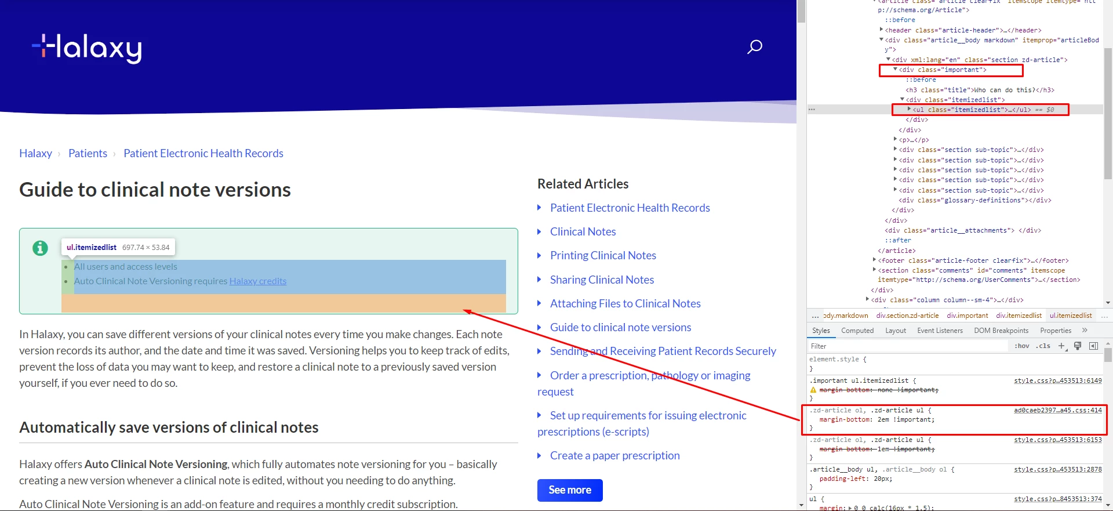Image resolution: width=1113 pixels, height=511 pixels.
Task: Collapse the div class important node
Action: point(895,69)
